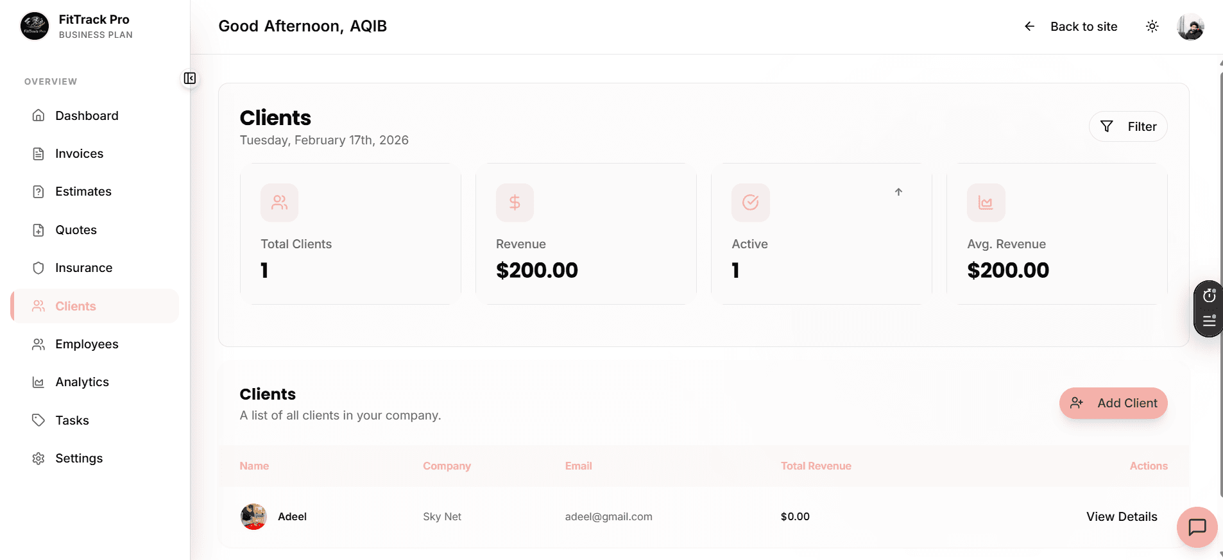Collapse the sidebar panel

(x=189, y=78)
